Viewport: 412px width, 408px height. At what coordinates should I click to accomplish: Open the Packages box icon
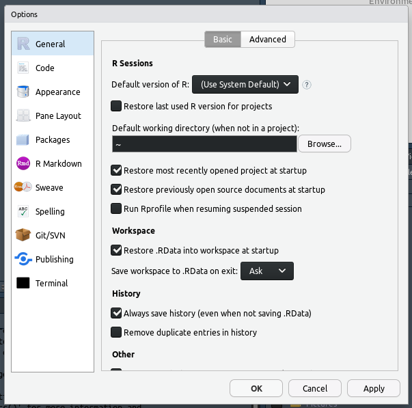click(23, 139)
